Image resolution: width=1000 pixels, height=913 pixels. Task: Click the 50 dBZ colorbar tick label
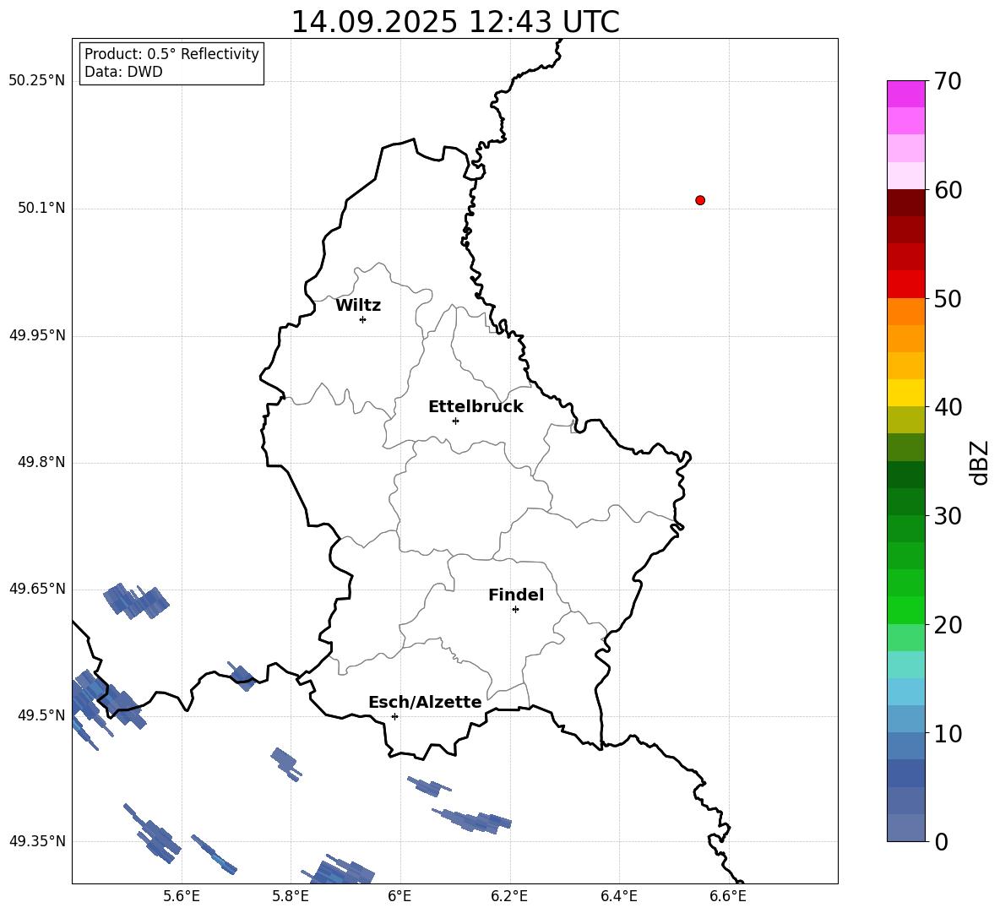948,298
